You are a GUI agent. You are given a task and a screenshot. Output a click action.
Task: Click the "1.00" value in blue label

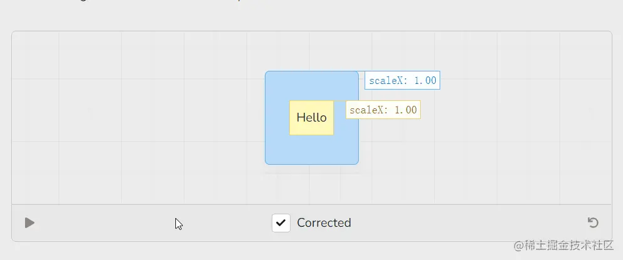tap(425, 81)
